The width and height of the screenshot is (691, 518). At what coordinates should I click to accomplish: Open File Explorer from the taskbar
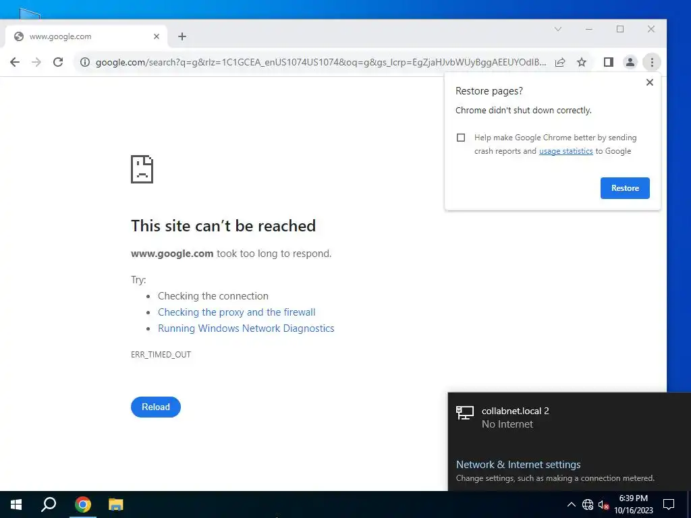tap(116, 505)
